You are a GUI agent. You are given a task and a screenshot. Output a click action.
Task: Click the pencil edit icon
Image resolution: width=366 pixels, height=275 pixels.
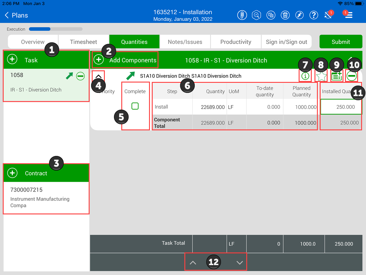click(x=300, y=15)
